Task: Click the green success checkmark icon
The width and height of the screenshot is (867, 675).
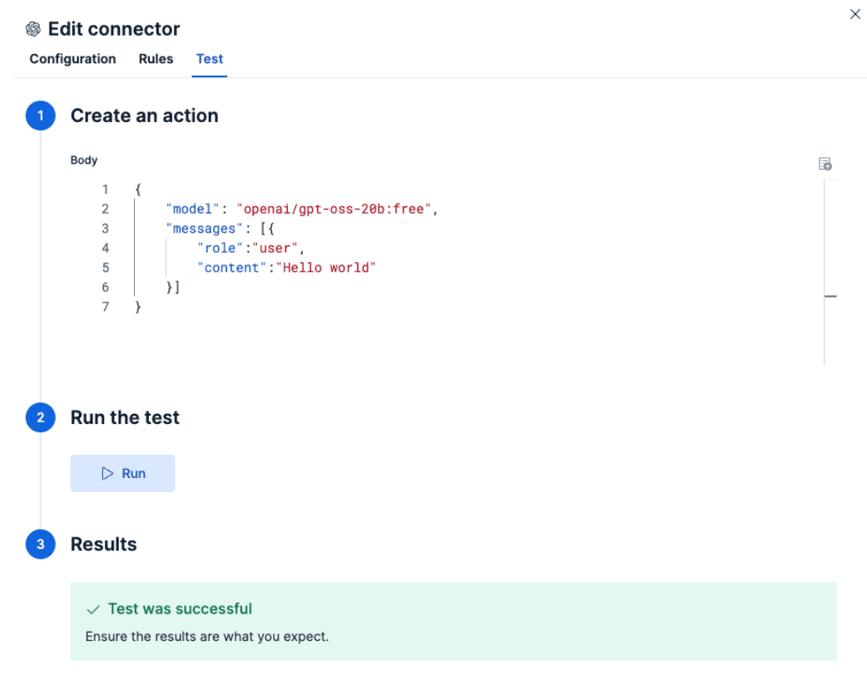Action: pos(94,609)
